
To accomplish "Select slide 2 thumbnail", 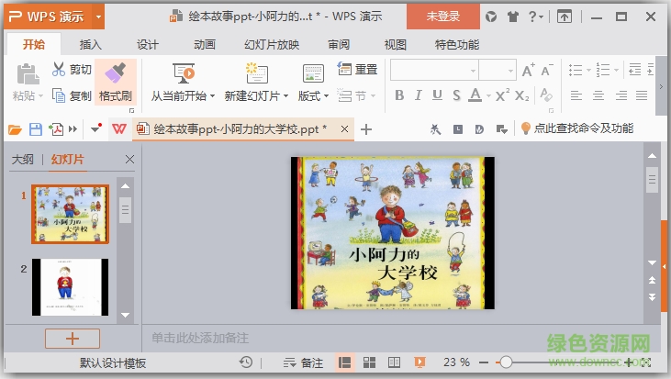I will [x=70, y=287].
